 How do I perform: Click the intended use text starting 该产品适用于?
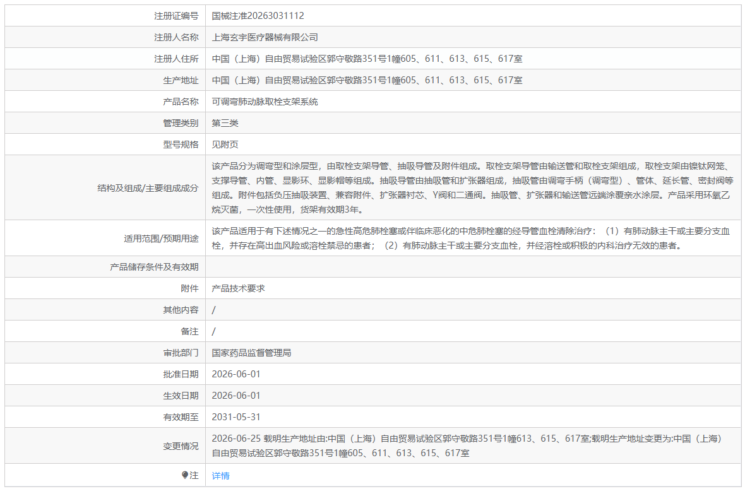(x=471, y=239)
